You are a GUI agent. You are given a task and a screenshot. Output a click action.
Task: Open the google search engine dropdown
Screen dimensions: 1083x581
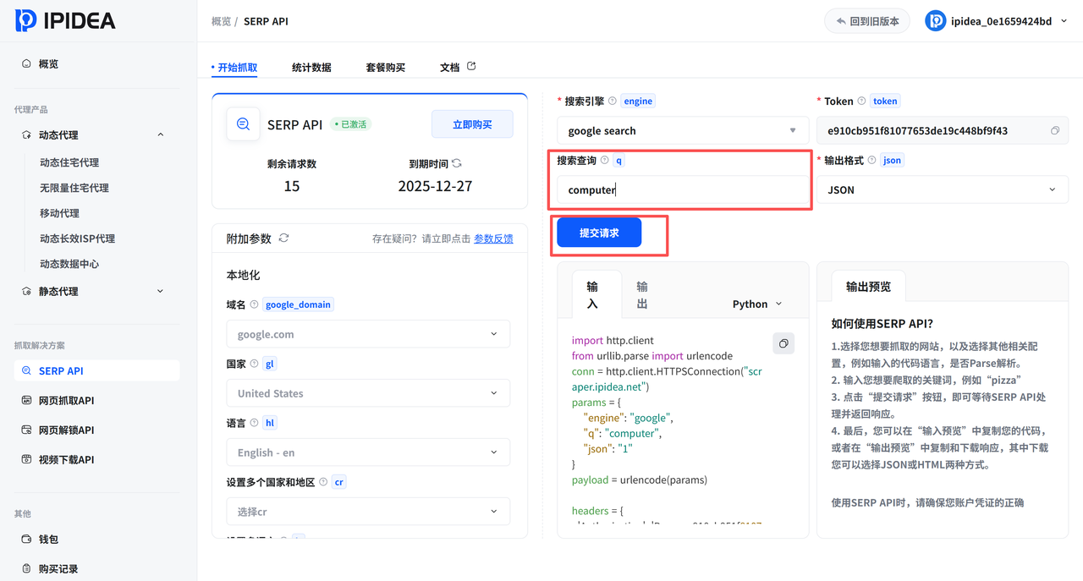pos(683,130)
